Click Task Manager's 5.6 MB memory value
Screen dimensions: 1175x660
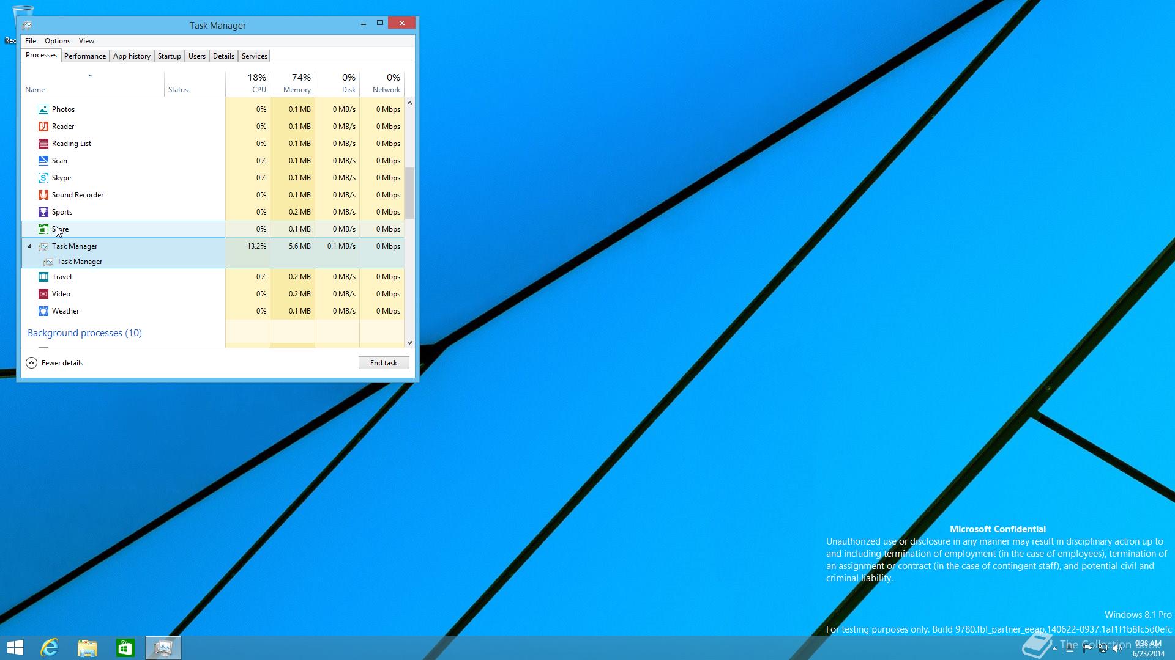click(x=299, y=246)
